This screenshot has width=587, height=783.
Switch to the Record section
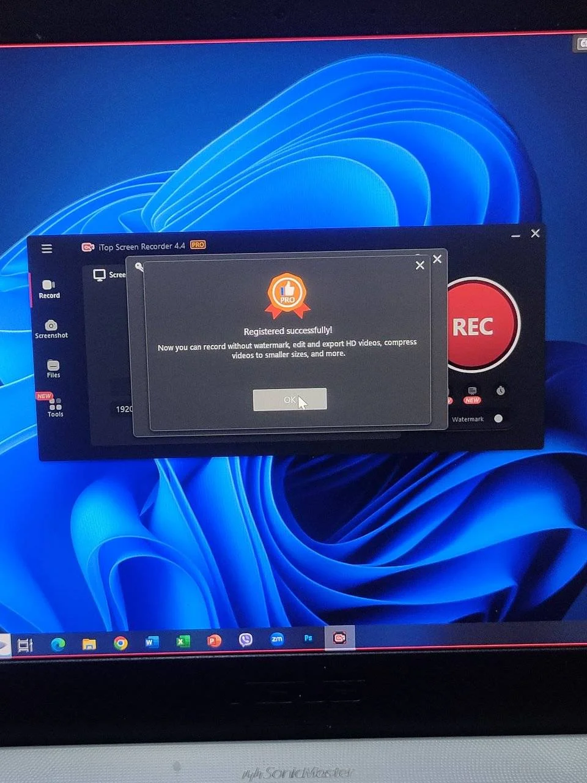pos(49,289)
